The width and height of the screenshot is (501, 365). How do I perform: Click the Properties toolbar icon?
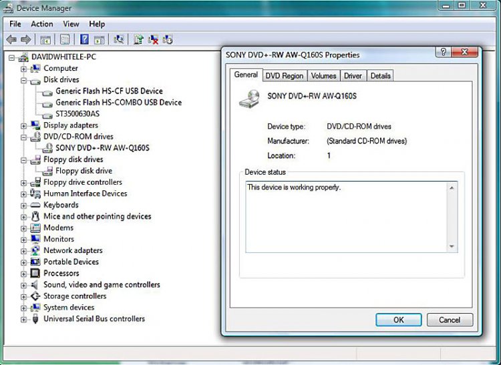click(65, 39)
